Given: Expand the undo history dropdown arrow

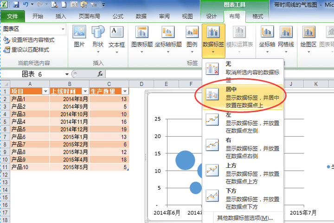Looking at the screenshot, I should point(32,5).
